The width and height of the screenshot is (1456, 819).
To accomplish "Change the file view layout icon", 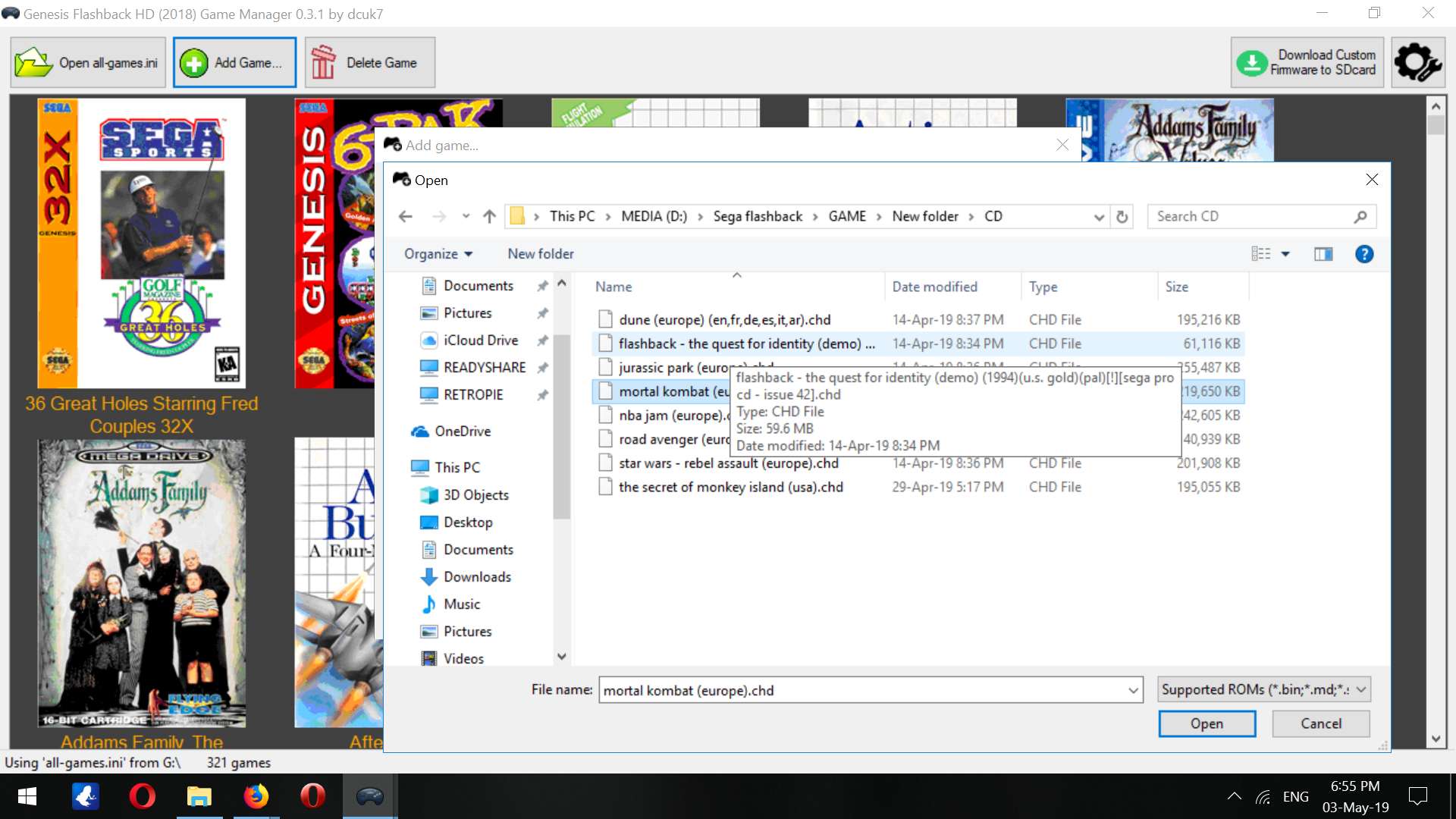I will point(1260,254).
